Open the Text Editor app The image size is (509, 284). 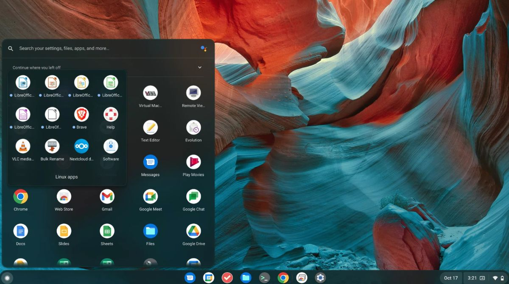click(150, 127)
